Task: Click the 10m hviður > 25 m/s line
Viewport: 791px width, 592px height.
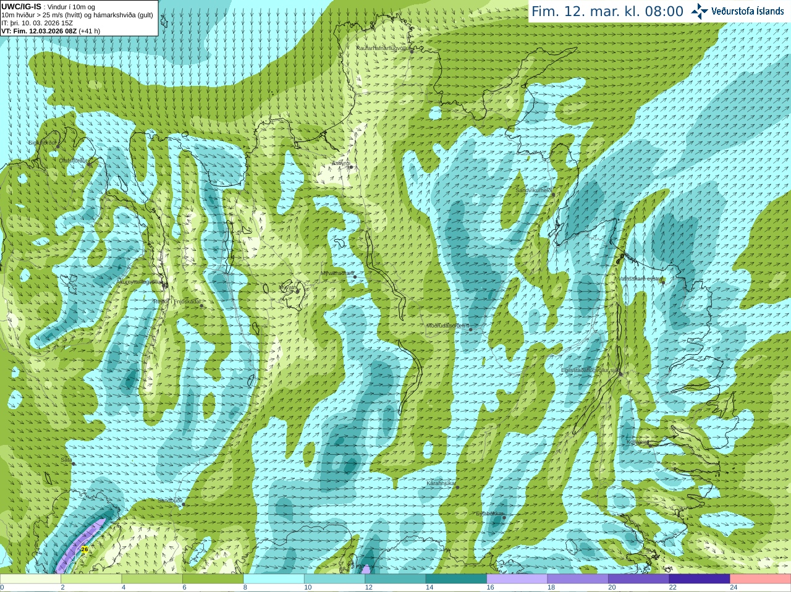Action: 77,15
